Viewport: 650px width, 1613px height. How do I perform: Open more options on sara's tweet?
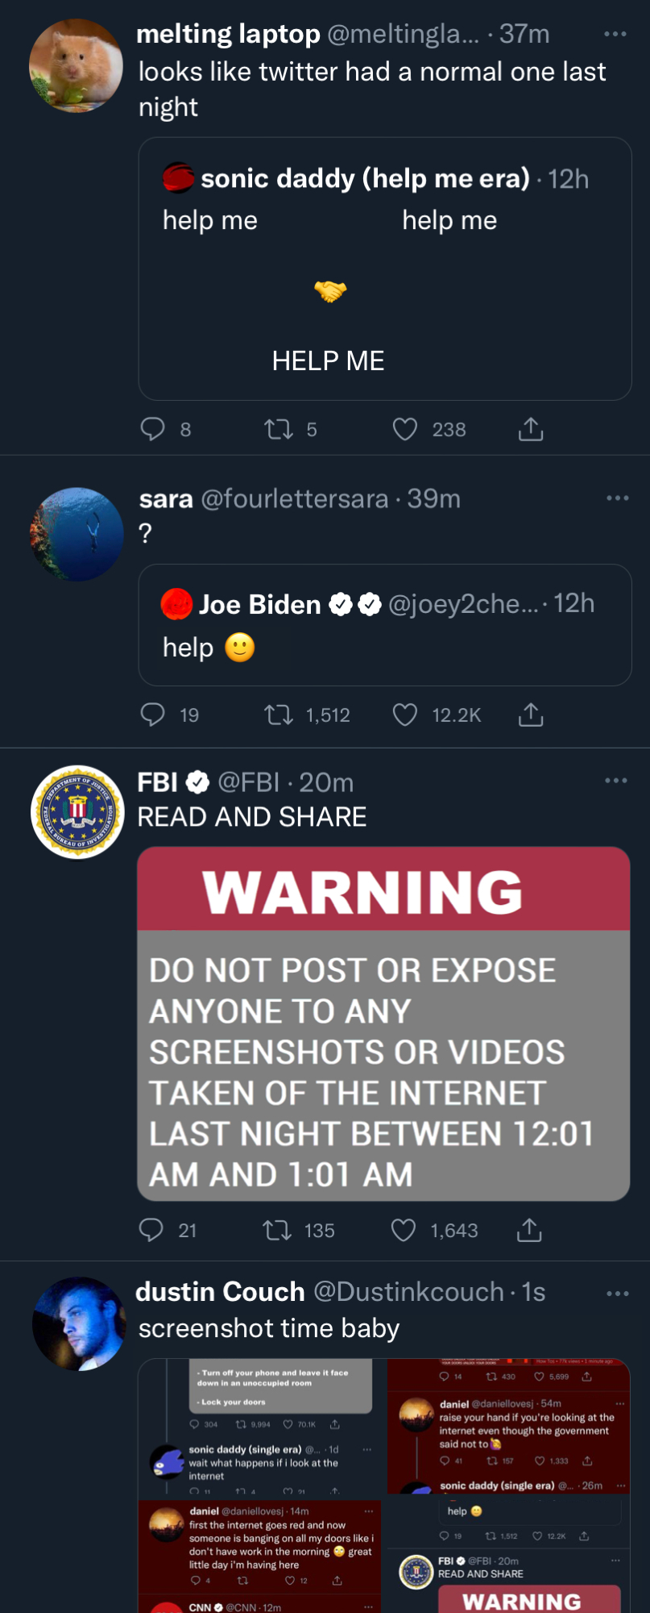(x=617, y=498)
